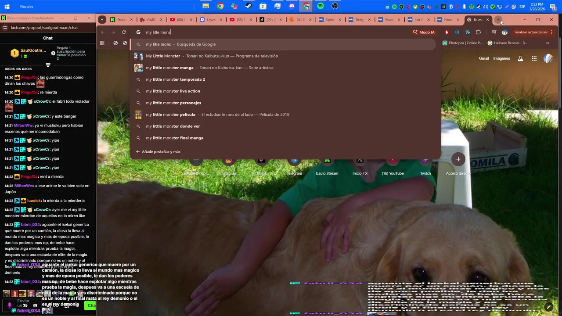Image resolution: width=562 pixels, height=316 pixels.
Task: Open the emoji picker in Kick chat
Action: click(x=35, y=305)
